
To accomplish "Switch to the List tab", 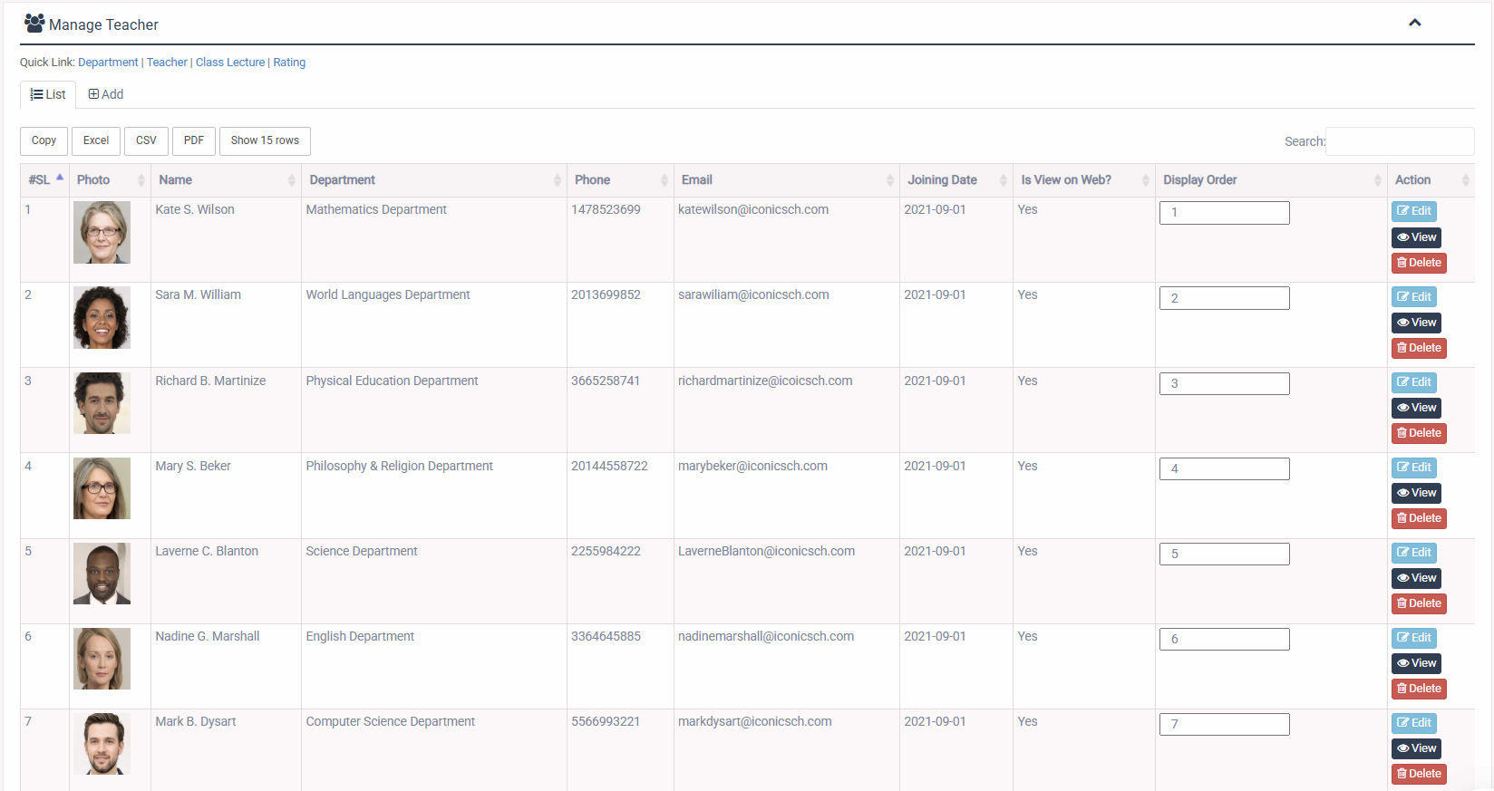I will click(x=48, y=94).
